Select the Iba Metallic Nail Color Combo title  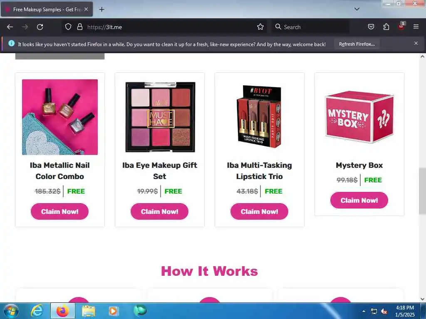tap(60, 171)
